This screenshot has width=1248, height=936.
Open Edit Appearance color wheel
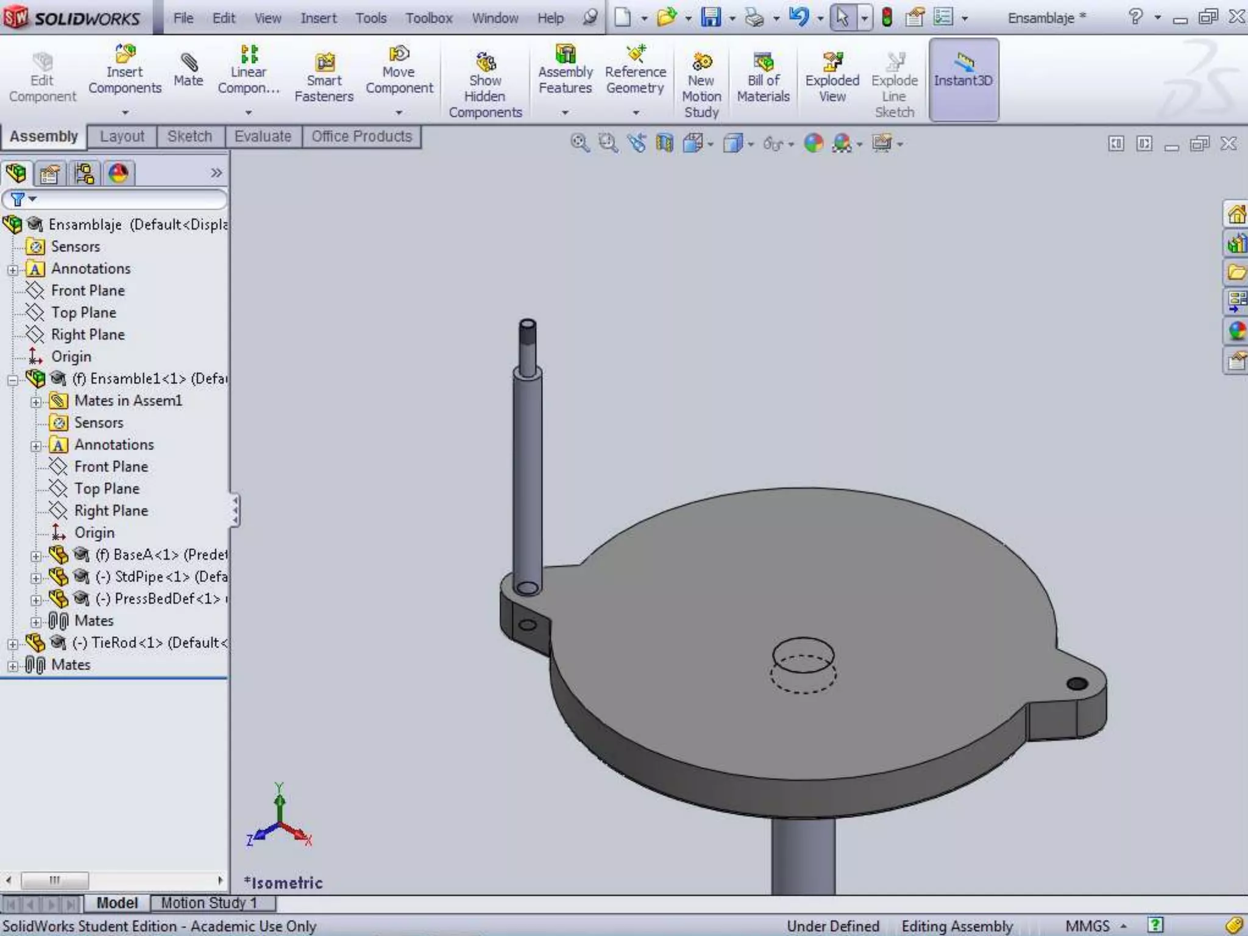coord(814,144)
